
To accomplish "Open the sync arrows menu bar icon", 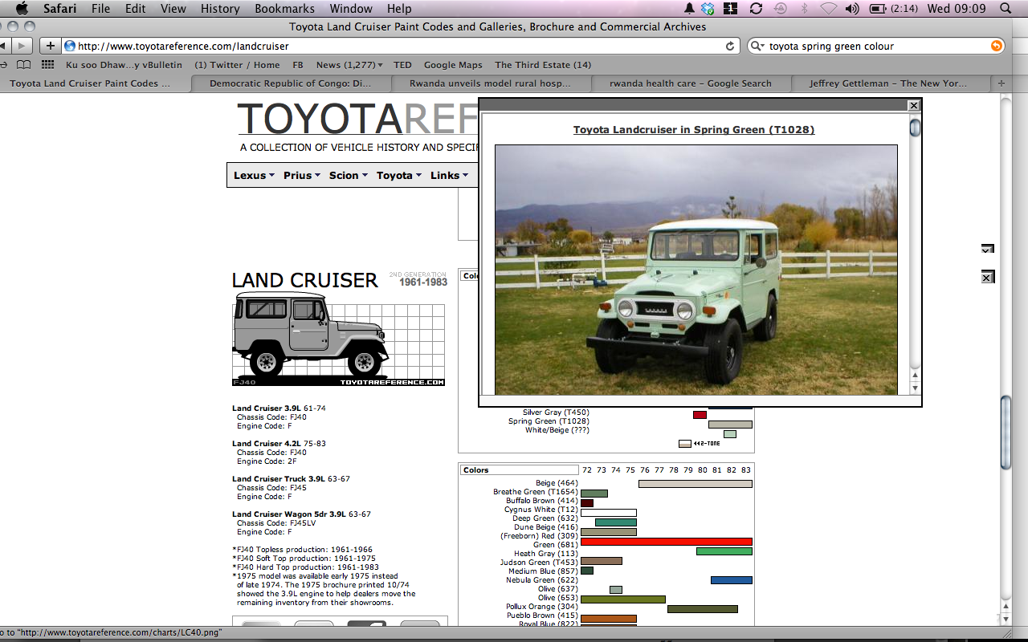I will (x=756, y=8).
